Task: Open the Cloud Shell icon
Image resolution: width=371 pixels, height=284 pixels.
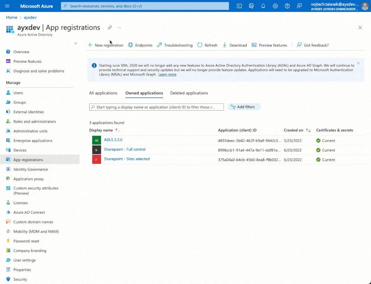Action: [239, 6]
